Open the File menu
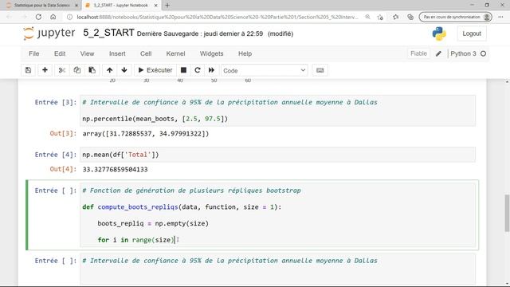This screenshot has height=287, width=510. (x=33, y=53)
